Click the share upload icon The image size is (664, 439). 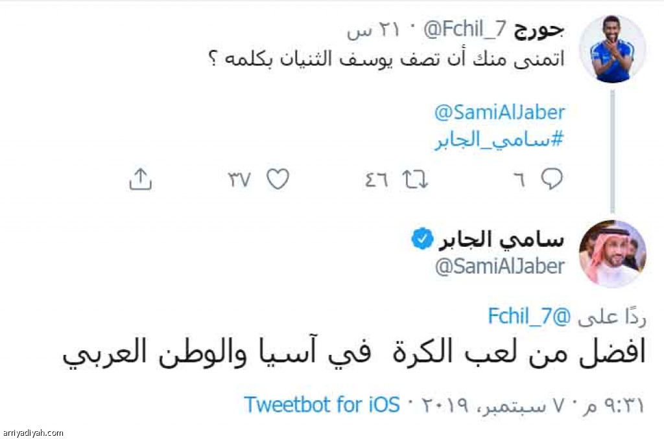[x=140, y=179]
